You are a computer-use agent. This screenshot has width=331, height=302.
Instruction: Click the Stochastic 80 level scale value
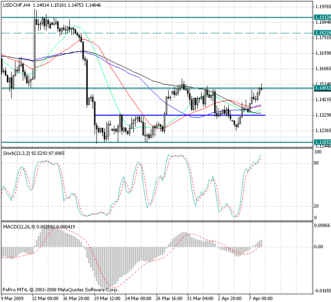[x=316, y=163]
